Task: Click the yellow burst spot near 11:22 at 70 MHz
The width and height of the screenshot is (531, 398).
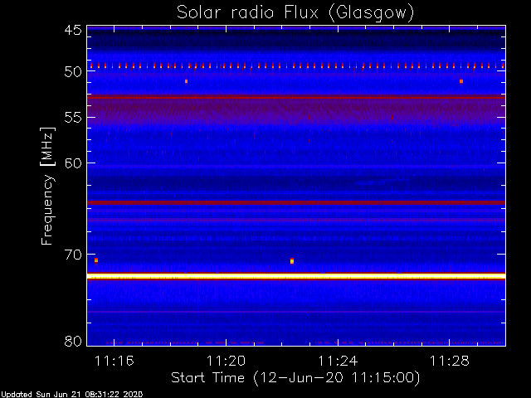Action: pyautogui.click(x=292, y=261)
